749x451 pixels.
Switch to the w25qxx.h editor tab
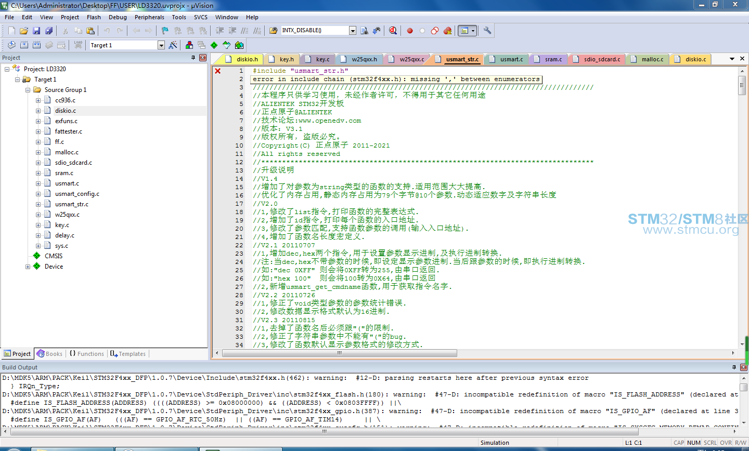[360, 59]
